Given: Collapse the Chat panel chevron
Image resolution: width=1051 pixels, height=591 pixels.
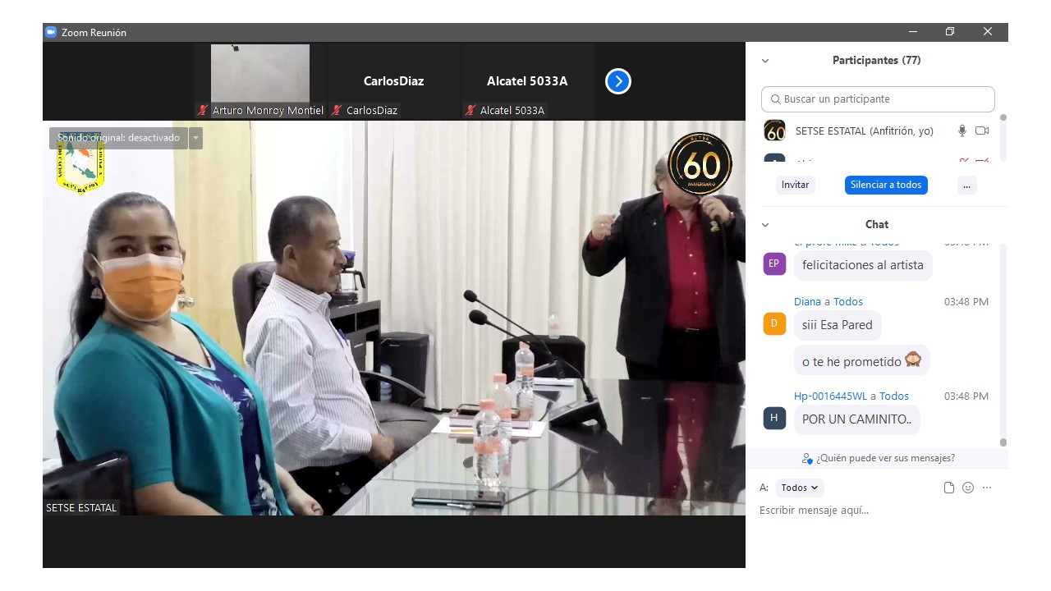Looking at the screenshot, I should pos(765,225).
